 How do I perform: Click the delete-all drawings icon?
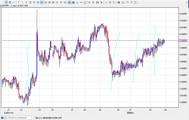(x=114, y=2)
